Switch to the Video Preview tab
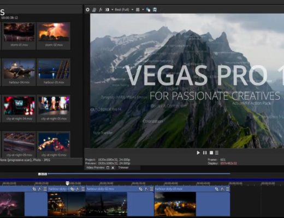Image resolution: width=284 pixels, height=218 pixels. coord(96,167)
